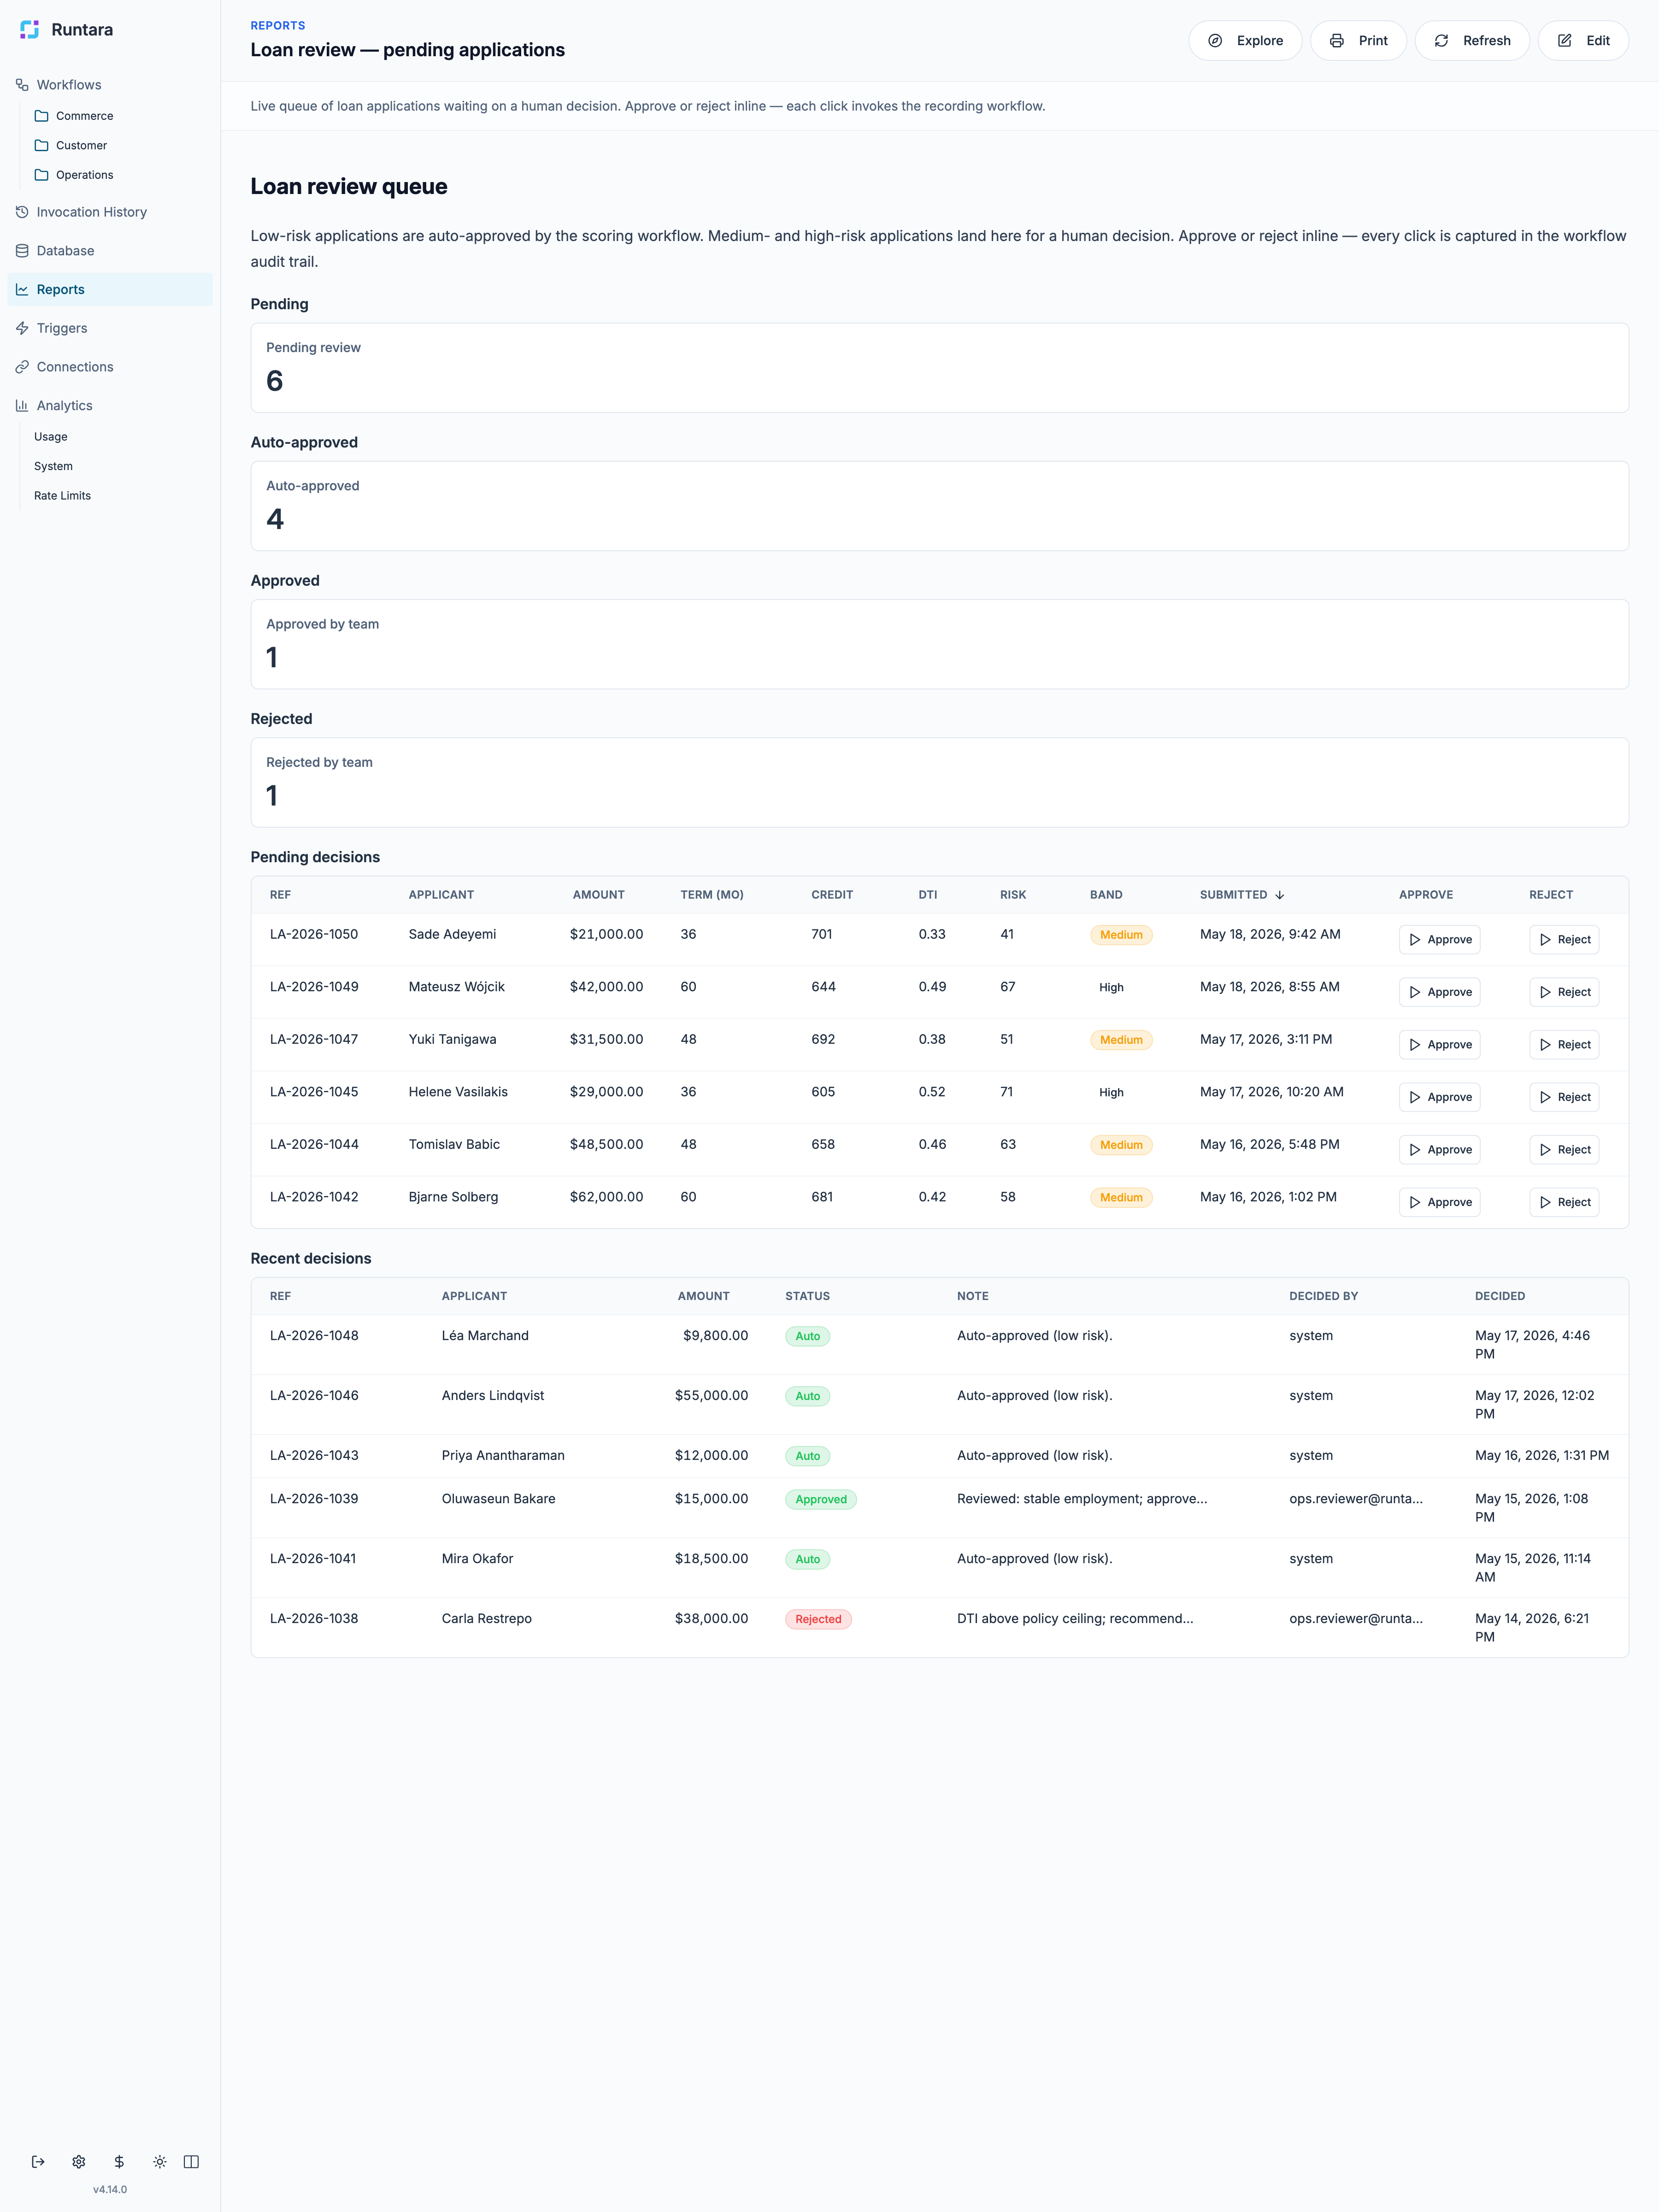The height and width of the screenshot is (2212, 1659).
Task: Click the Rejected by team card
Action: point(939,783)
